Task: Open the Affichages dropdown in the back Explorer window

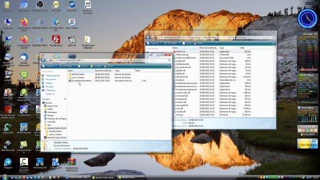Action: [172, 43]
